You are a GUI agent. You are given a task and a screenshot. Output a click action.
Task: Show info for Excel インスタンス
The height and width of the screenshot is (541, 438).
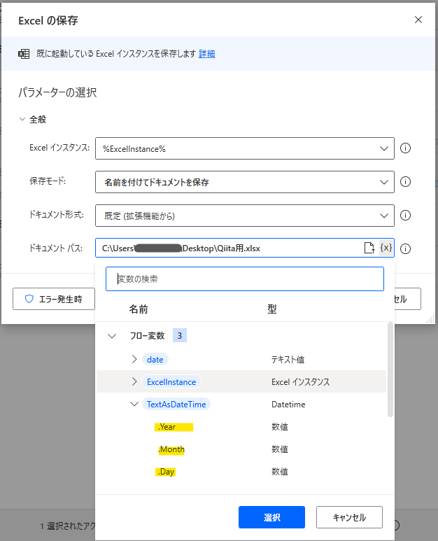tap(405, 148)
